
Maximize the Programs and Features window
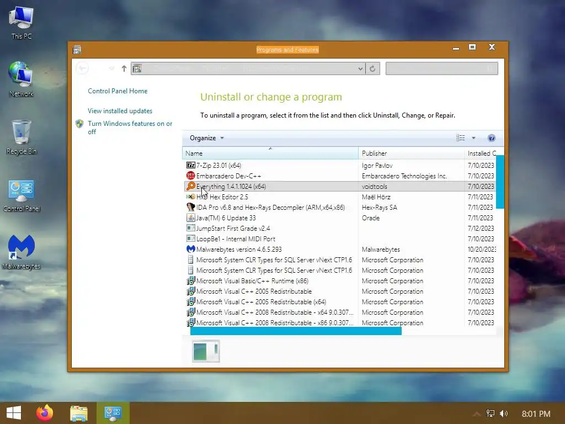tap(472, 47)
